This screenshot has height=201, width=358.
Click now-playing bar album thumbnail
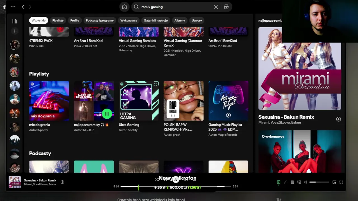coord(15,182)
